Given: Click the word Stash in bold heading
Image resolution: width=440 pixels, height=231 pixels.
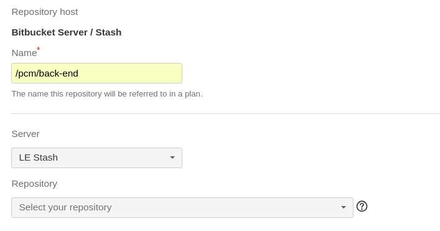Looking at the screenshot, I should [108, 32].
